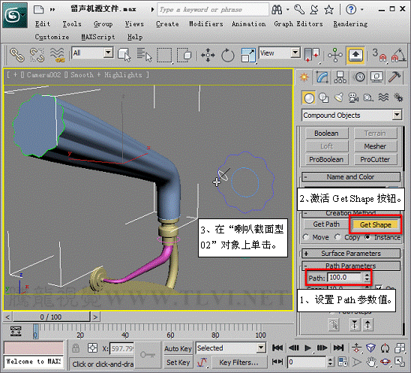Open the Create command panel tab
This screenshot has height=373, width=411.
point(304,77)
